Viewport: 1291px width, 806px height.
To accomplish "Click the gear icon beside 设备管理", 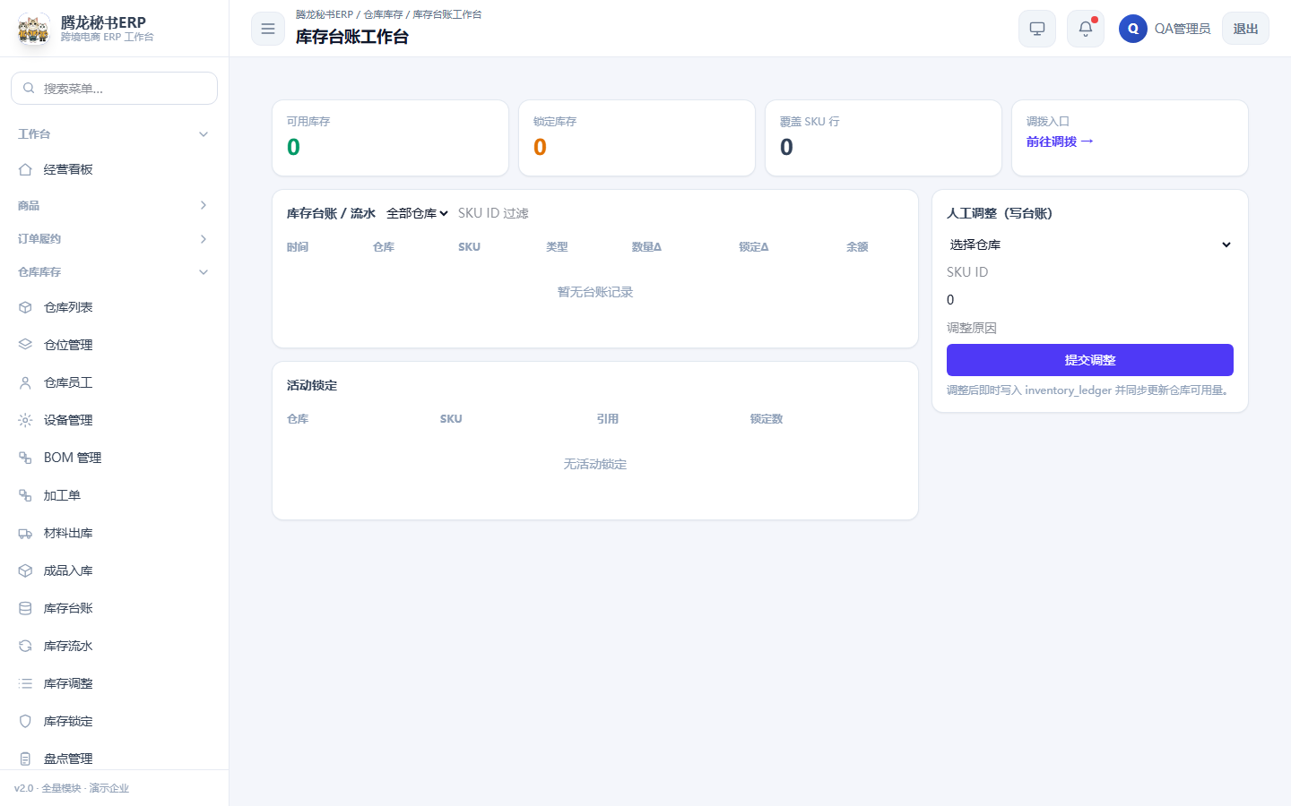I will [25, 420].
